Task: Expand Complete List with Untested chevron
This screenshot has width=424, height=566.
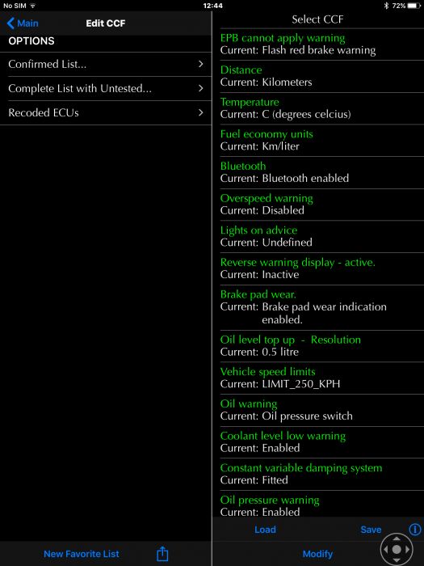Action: 201,88
